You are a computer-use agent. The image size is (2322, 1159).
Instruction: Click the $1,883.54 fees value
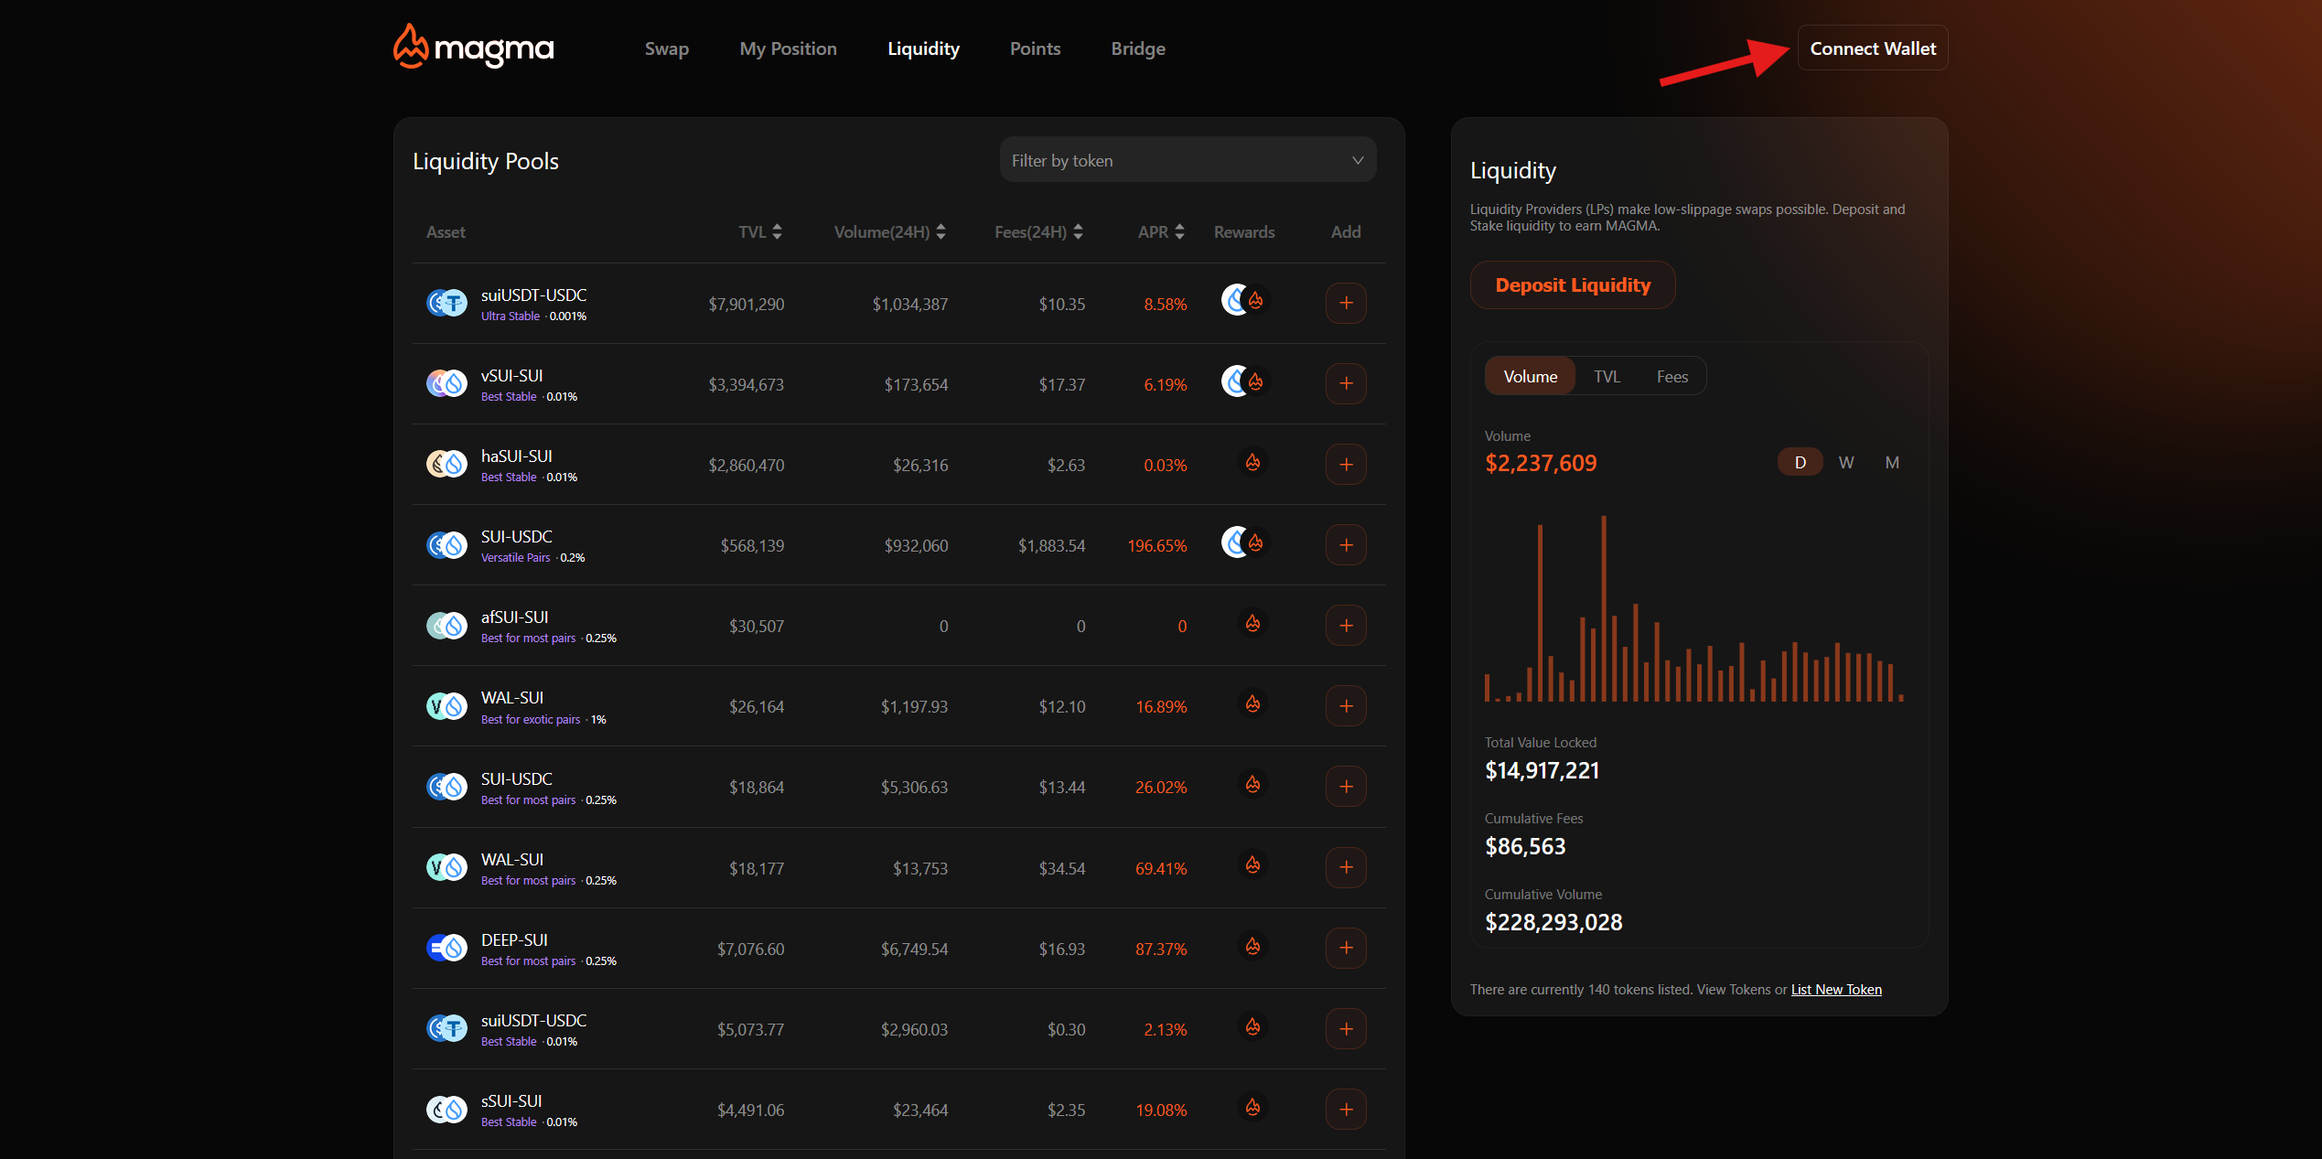click(x=1051, y=546)
